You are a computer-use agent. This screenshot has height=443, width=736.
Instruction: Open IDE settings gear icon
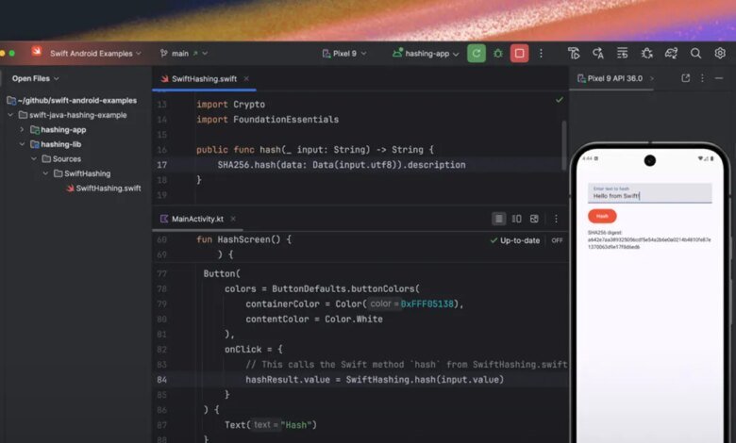(720, 54)
